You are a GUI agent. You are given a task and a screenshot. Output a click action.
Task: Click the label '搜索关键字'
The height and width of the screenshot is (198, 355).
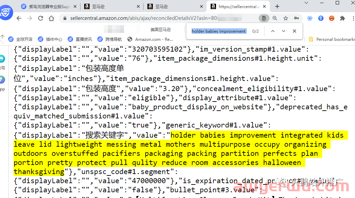(x=104, y=135)
